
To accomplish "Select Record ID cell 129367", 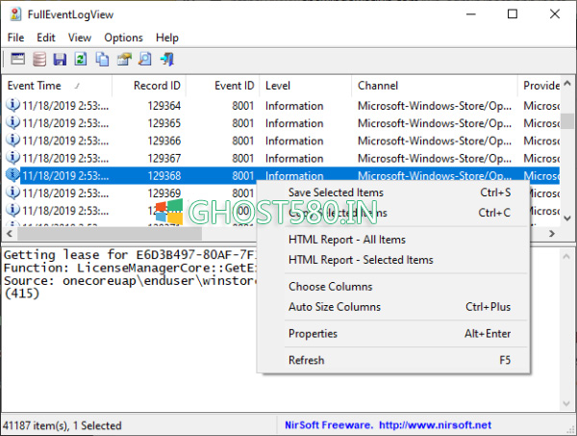I will click(x=164, y=159).
